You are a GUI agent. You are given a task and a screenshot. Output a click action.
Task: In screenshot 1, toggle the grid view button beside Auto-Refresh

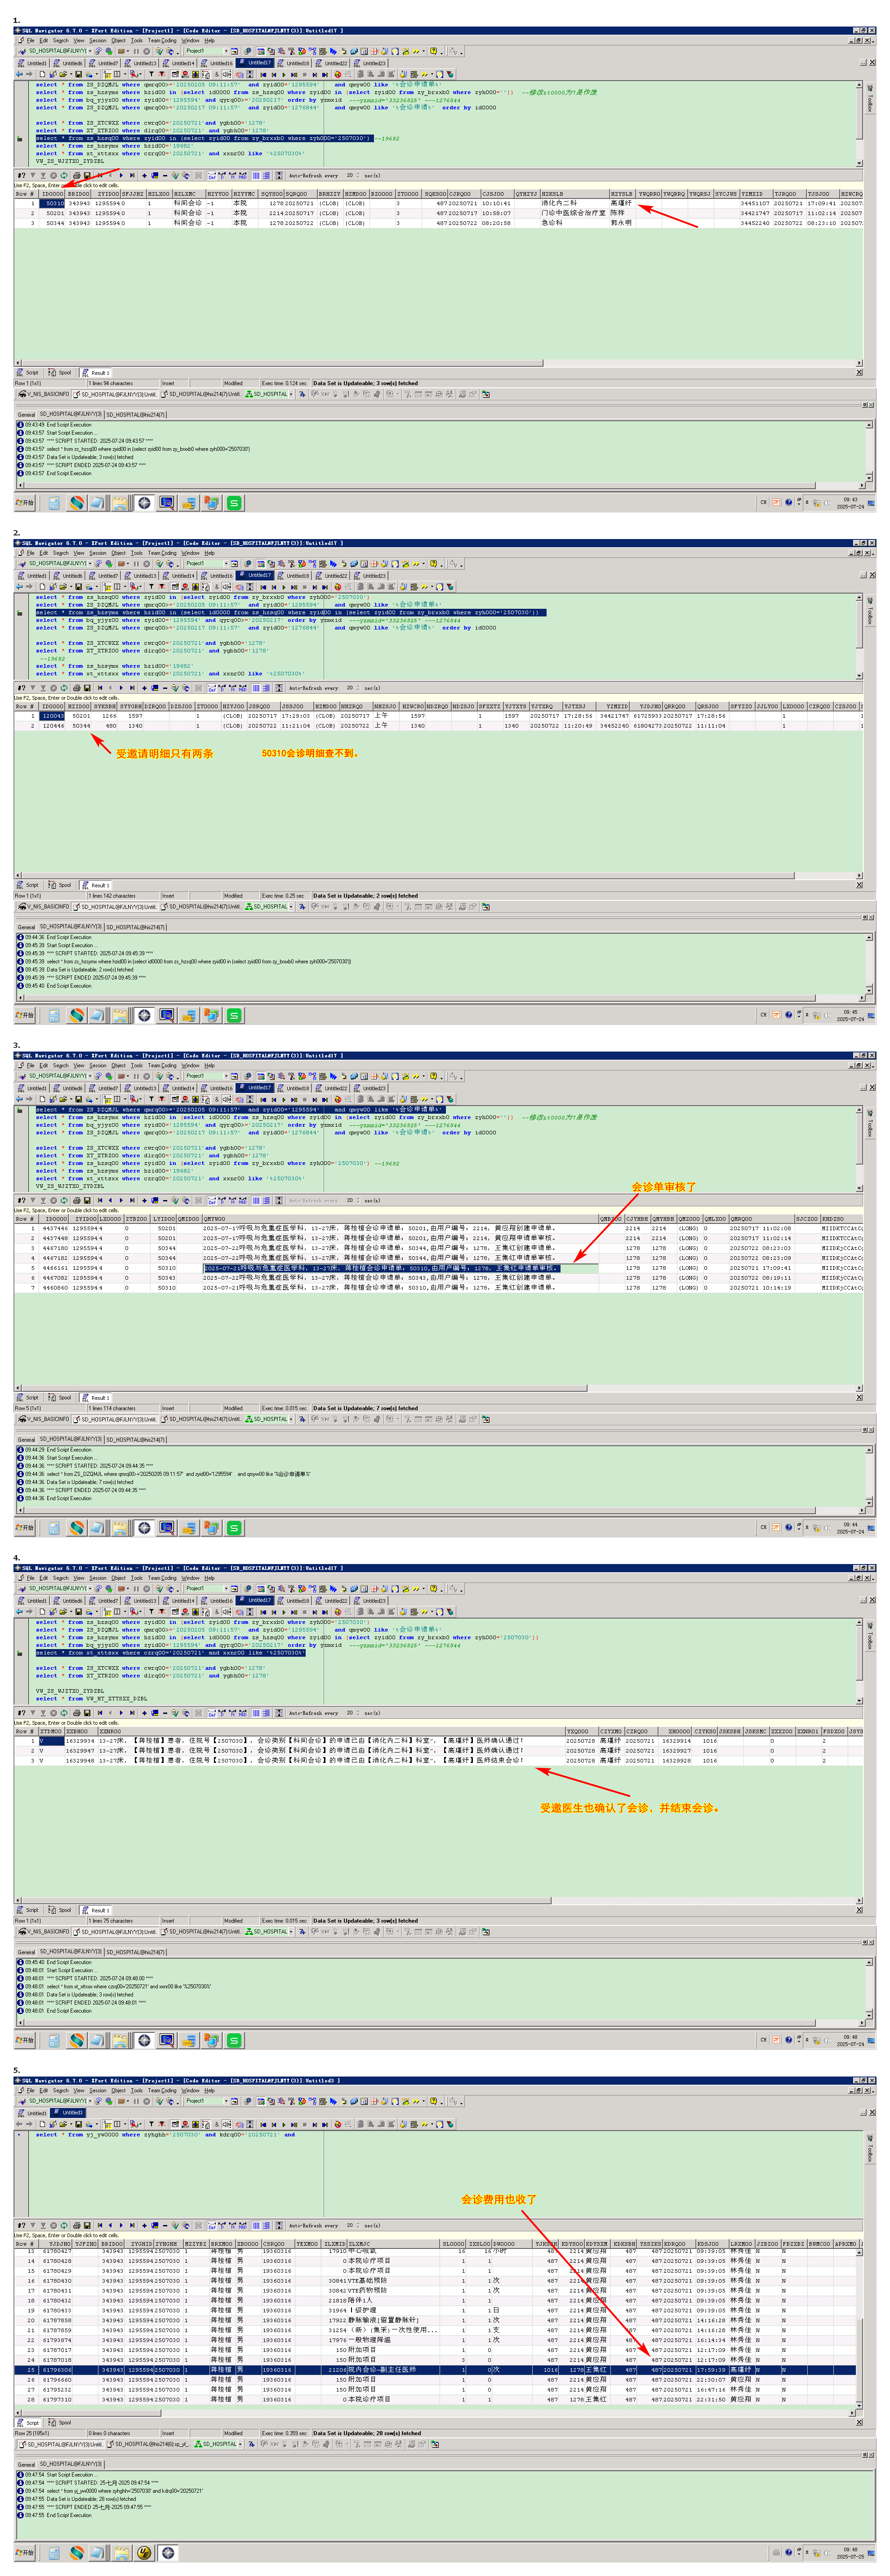[x=256, y=175]
